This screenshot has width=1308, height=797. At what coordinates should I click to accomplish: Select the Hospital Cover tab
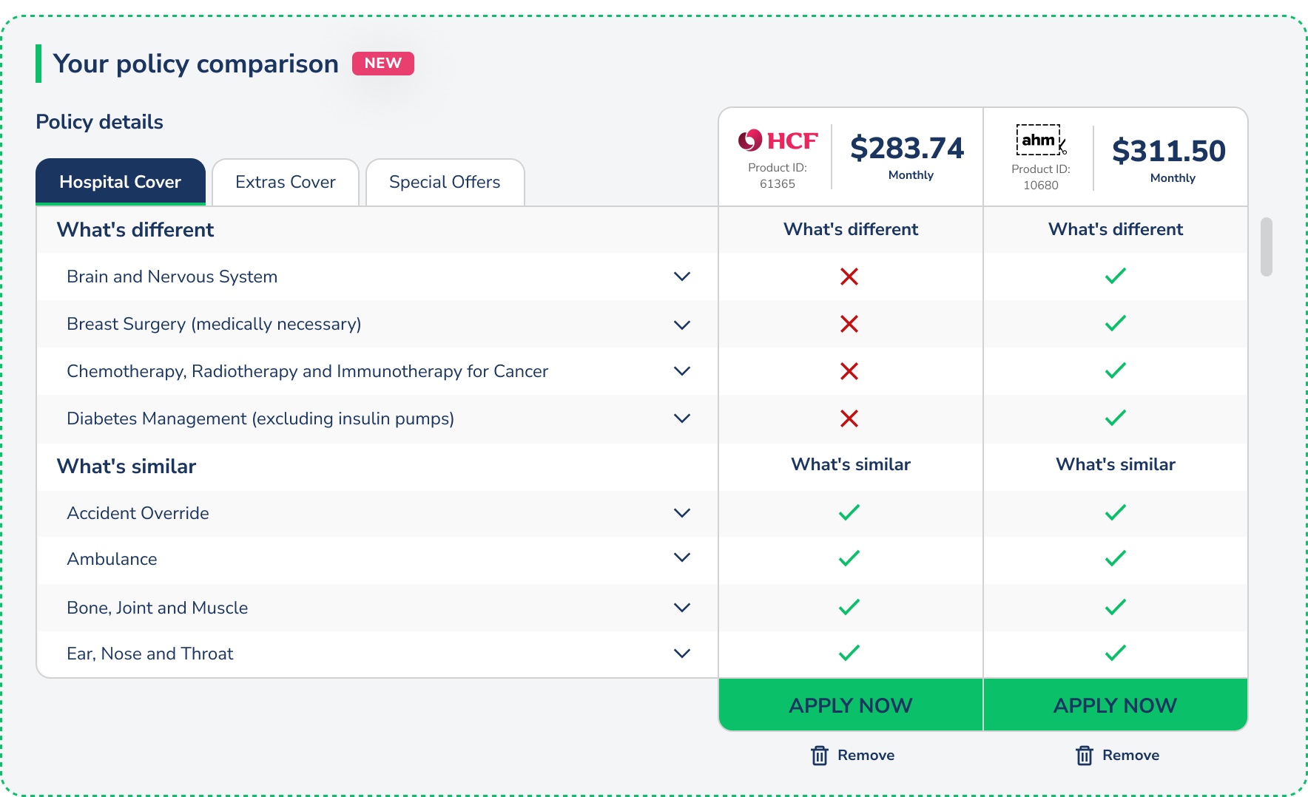point(121,182)
